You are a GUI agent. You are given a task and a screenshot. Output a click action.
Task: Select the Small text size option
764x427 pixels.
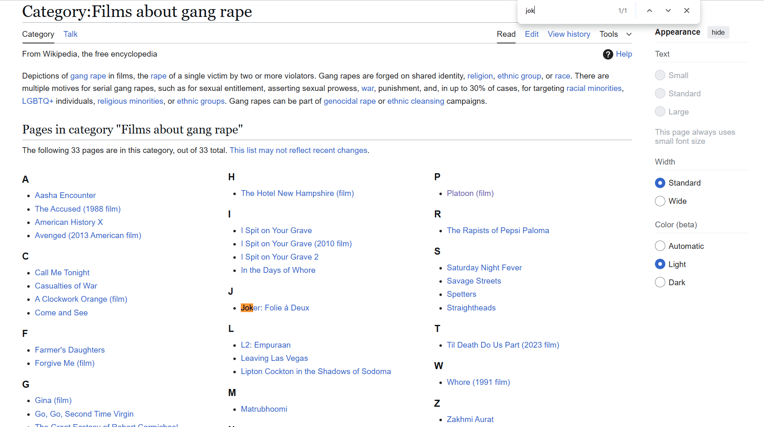coord(660,75)
